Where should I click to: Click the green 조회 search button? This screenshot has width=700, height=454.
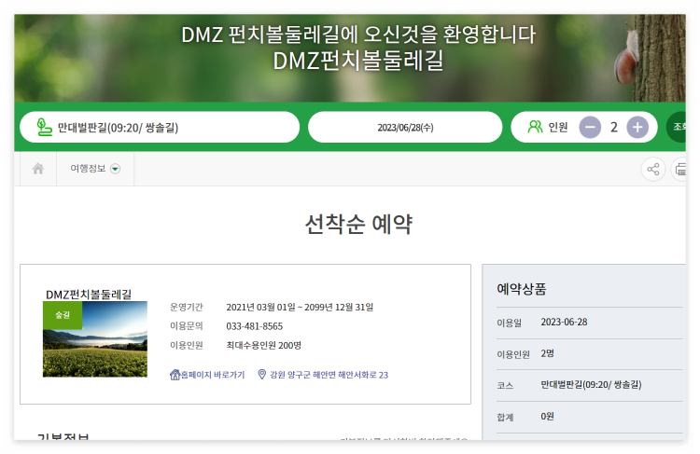coord(676,127)
